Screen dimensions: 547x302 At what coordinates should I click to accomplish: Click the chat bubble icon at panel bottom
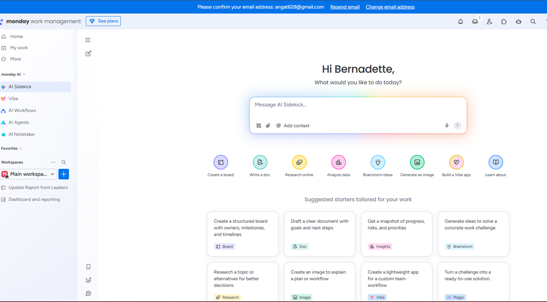[x=88, y=293]
